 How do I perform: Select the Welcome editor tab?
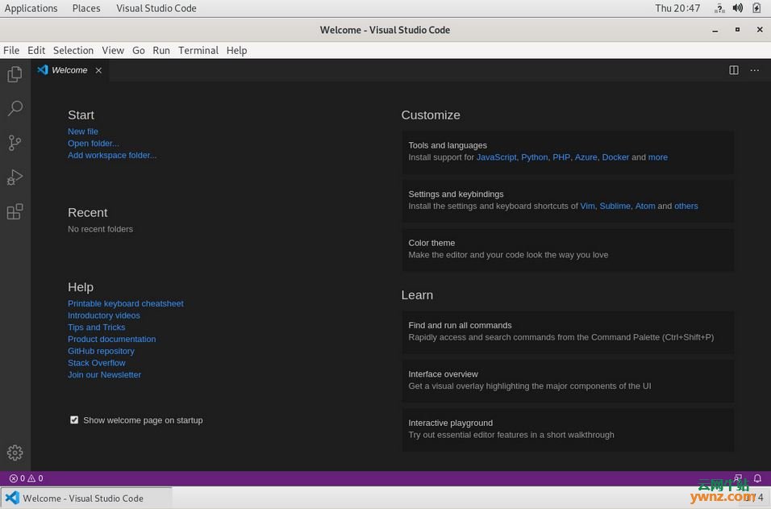[70, 70]
